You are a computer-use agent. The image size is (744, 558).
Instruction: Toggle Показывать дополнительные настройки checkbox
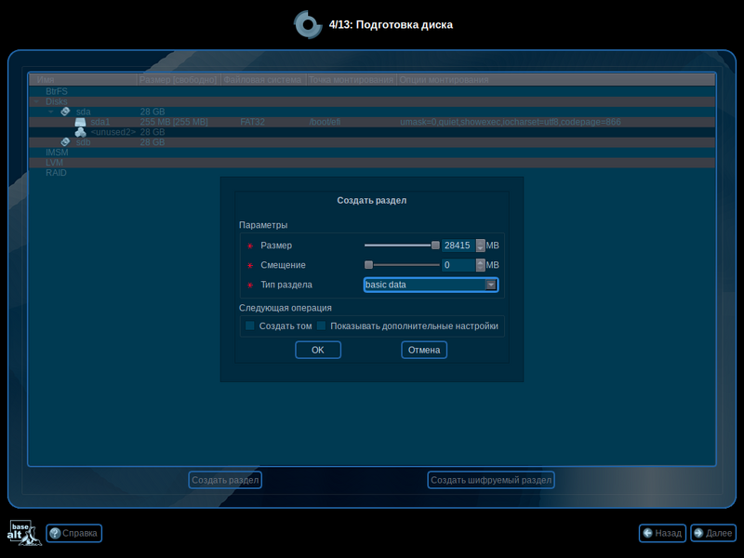coord(321,325)
